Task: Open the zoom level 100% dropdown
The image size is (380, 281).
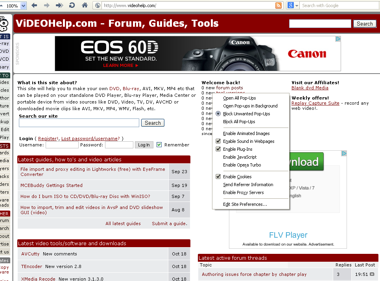Action: coord(23,6)
